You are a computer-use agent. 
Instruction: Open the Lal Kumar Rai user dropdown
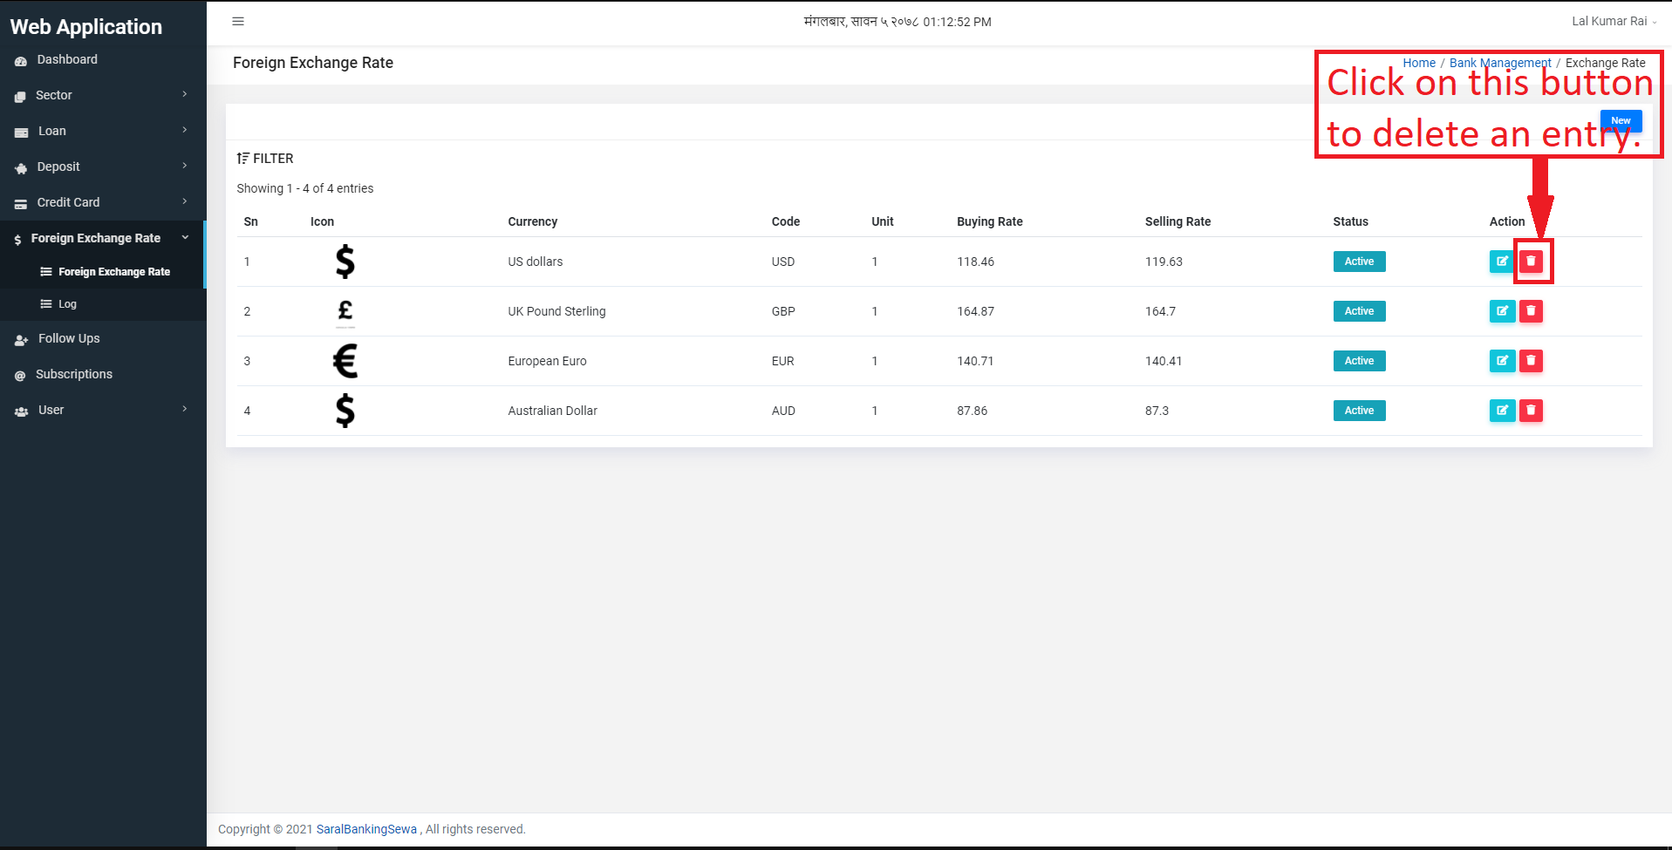(x=1614, y=22)
